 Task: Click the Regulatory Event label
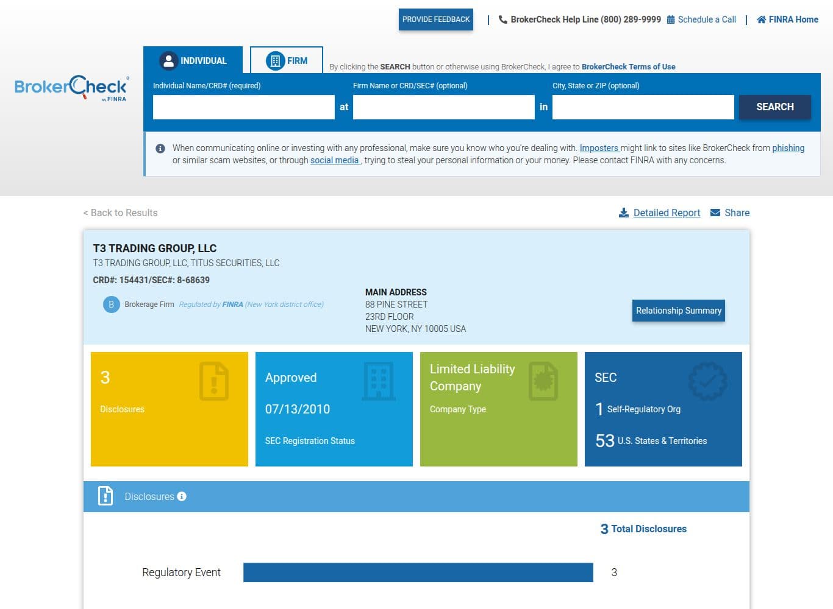(x=181, y=572)
